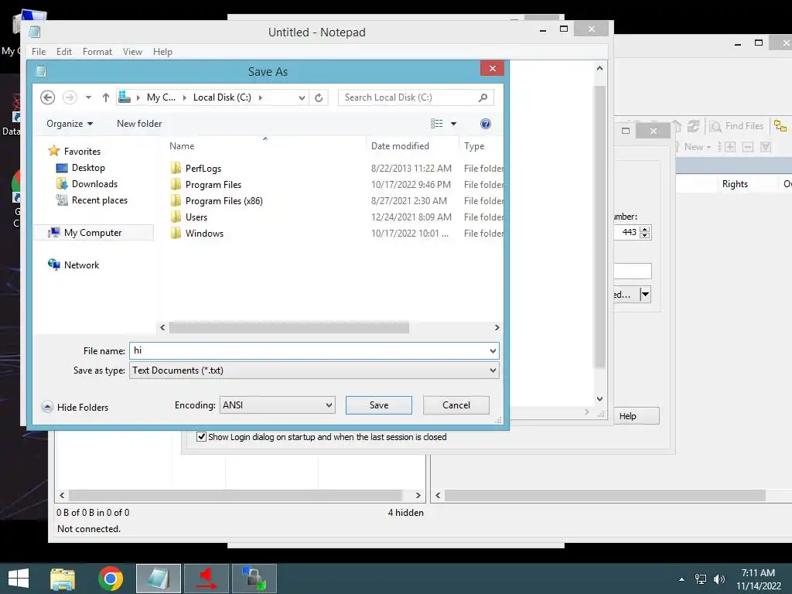
Task: Increase the port number 443 stepper
Action: click(644, 229)
